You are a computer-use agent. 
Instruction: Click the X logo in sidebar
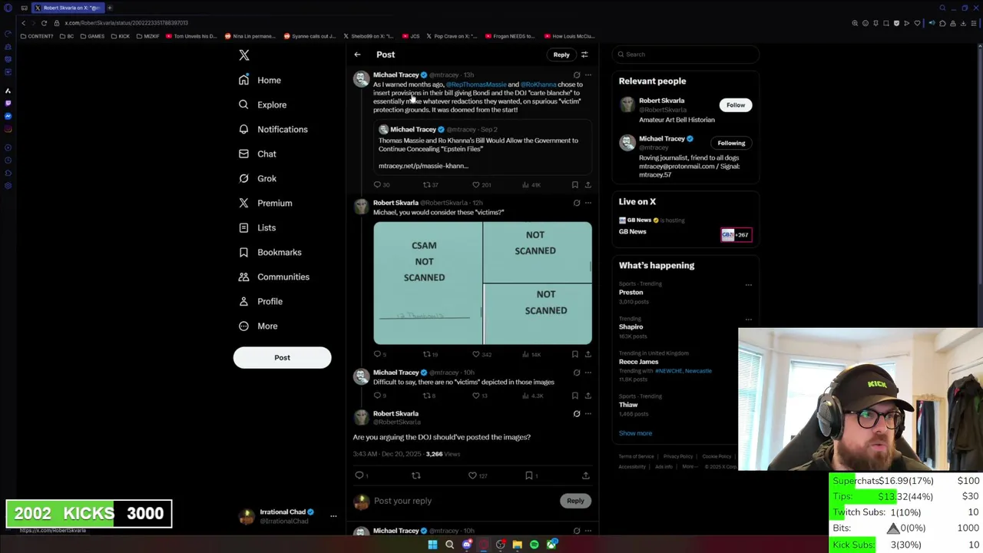point(244,55)
